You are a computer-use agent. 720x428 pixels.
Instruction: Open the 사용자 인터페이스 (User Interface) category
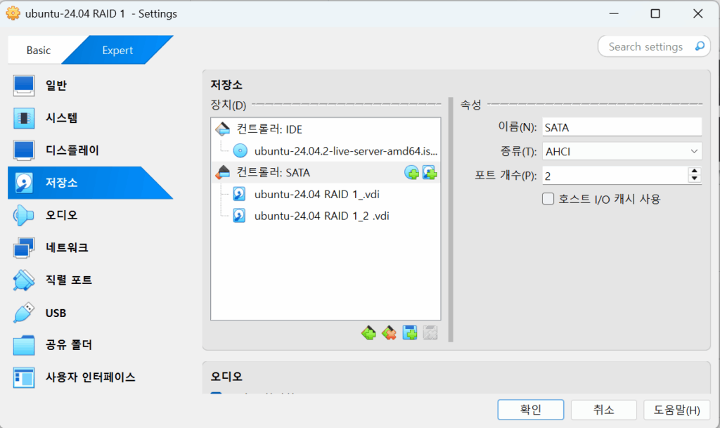90,377
